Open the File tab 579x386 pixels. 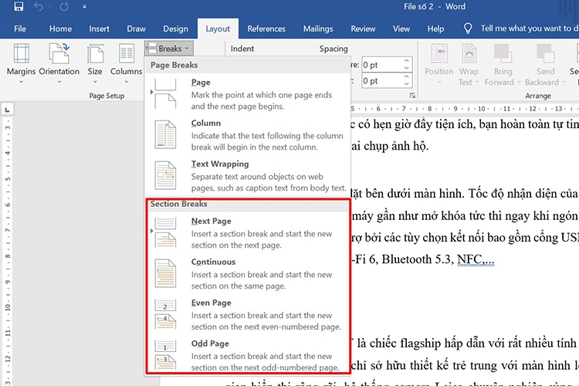point(20,29)
